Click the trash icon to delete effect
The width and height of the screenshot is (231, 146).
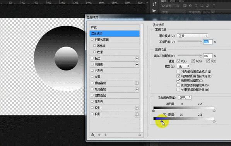pyautogui.click(x=140, y=135)
